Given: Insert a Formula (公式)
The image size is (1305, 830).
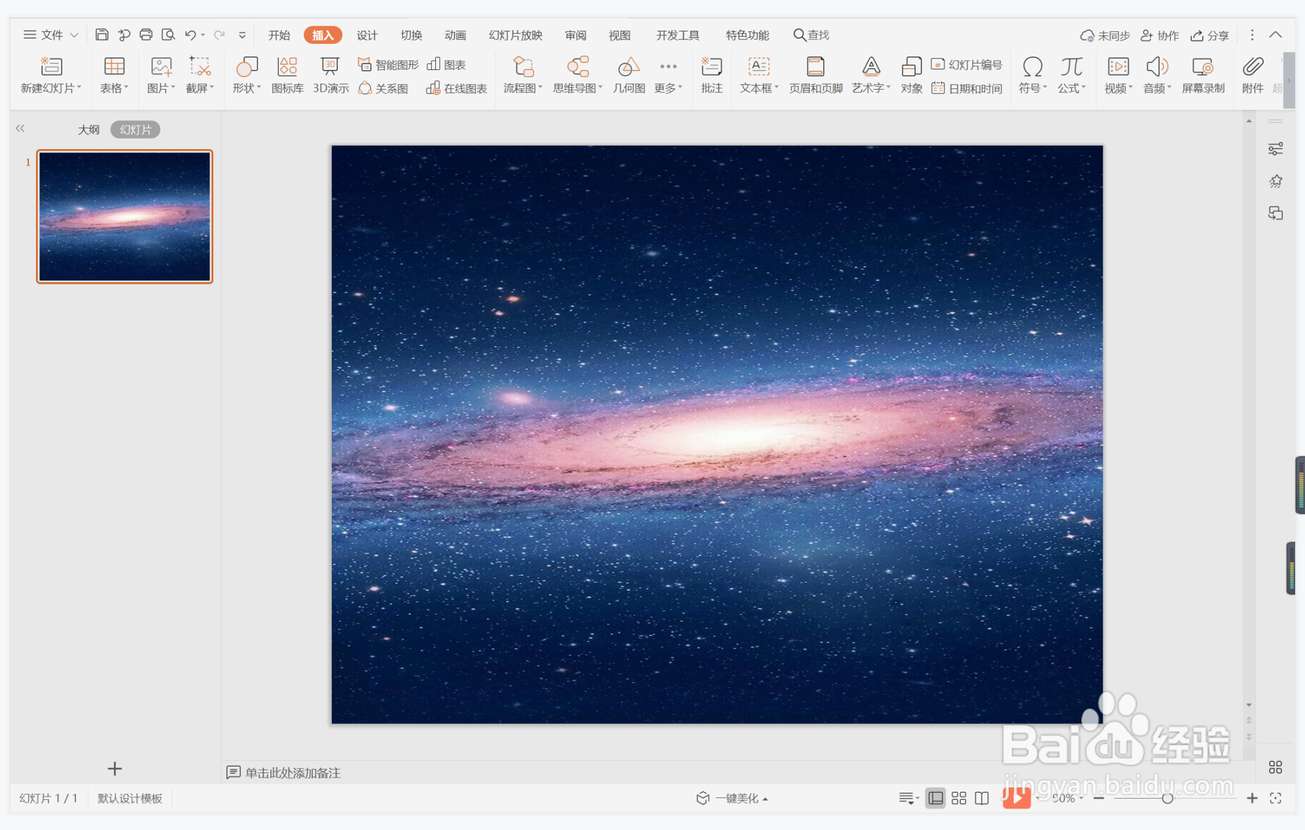Looking at the screenshot, I should [x=1071, y=76].
